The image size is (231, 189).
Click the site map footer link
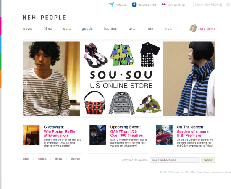75,159
